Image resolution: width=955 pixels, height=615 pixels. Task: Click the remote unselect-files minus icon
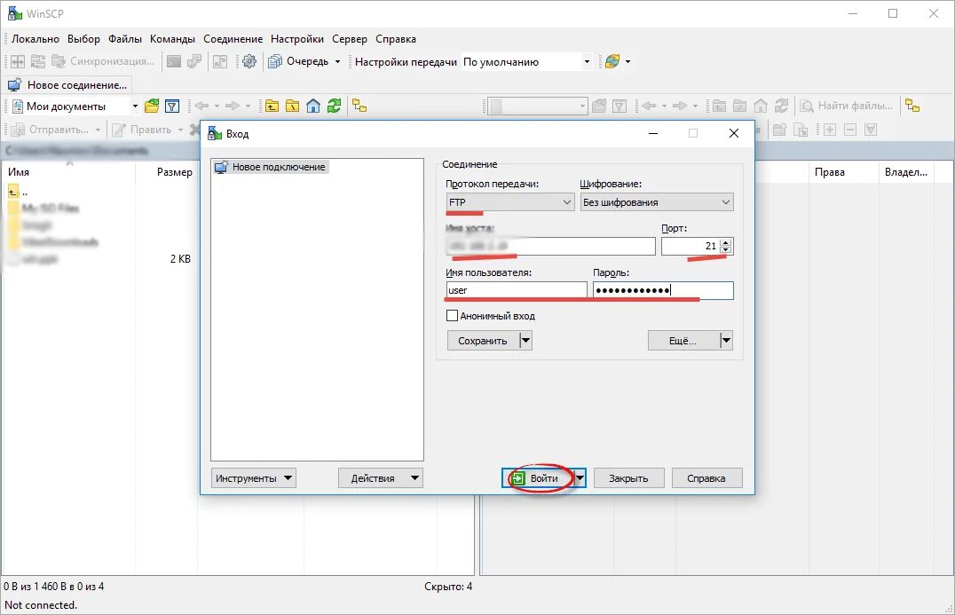point(850,130)
